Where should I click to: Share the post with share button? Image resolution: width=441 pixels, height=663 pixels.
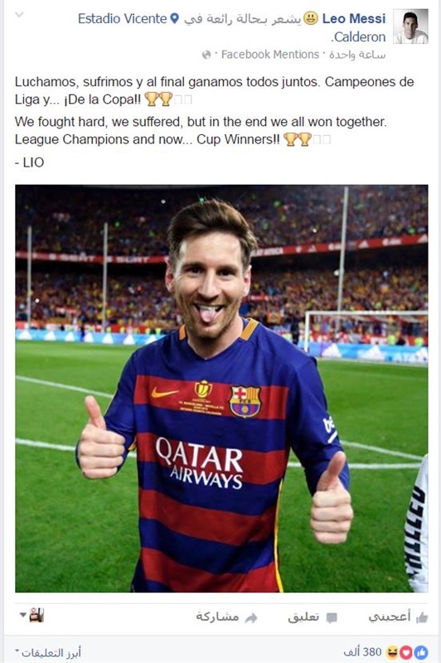pos(226,617)
